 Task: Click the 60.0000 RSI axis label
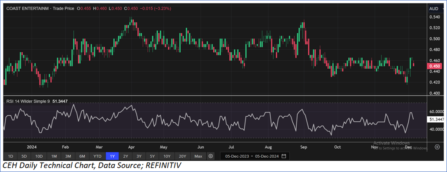pyautogui.click(x=436, y=111)
